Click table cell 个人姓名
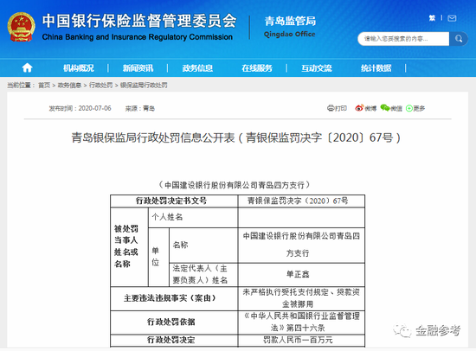 pyautogui.click(x=193, y=217)
